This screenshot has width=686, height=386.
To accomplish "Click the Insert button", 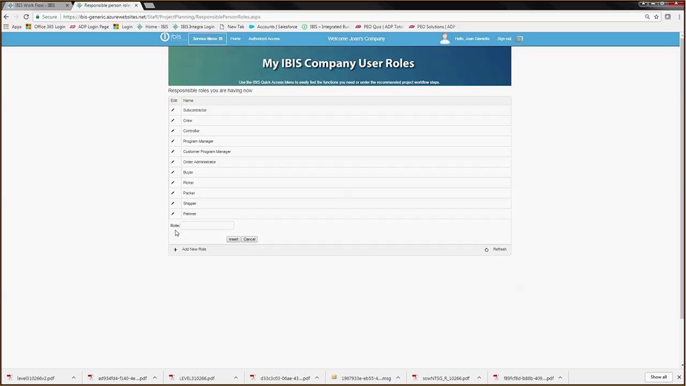I will (x=233, y=239).
